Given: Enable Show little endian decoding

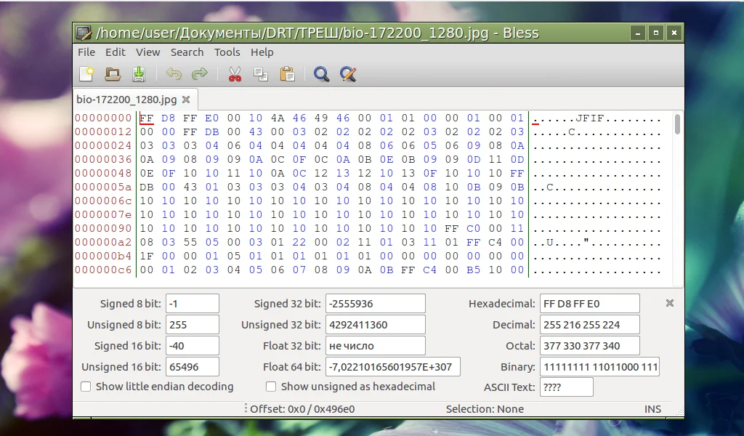Looking at the screenshot, I should click(x=86, y=387).
